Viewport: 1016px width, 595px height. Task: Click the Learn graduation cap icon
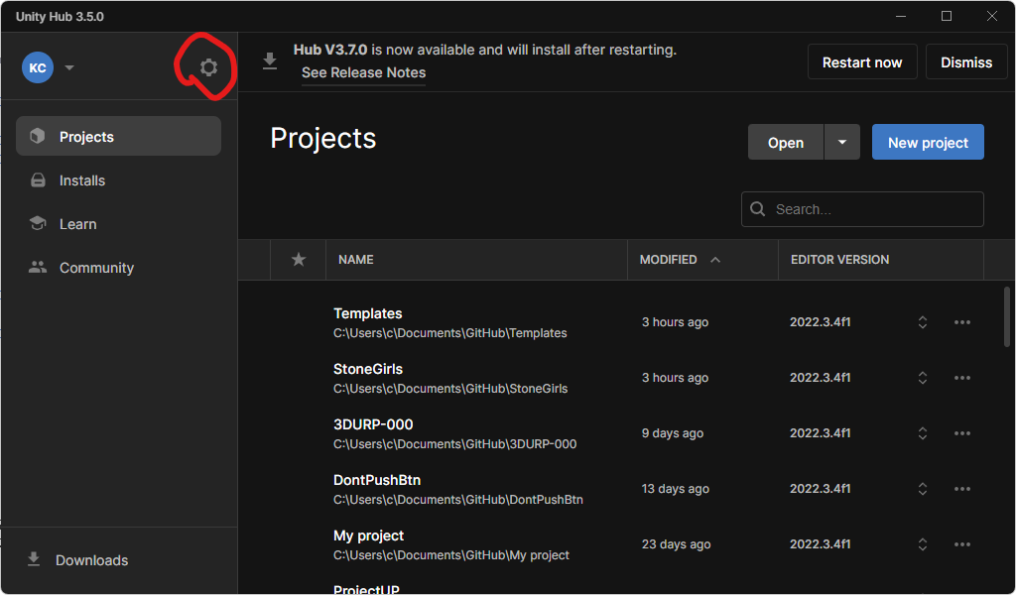coord(38,223)
